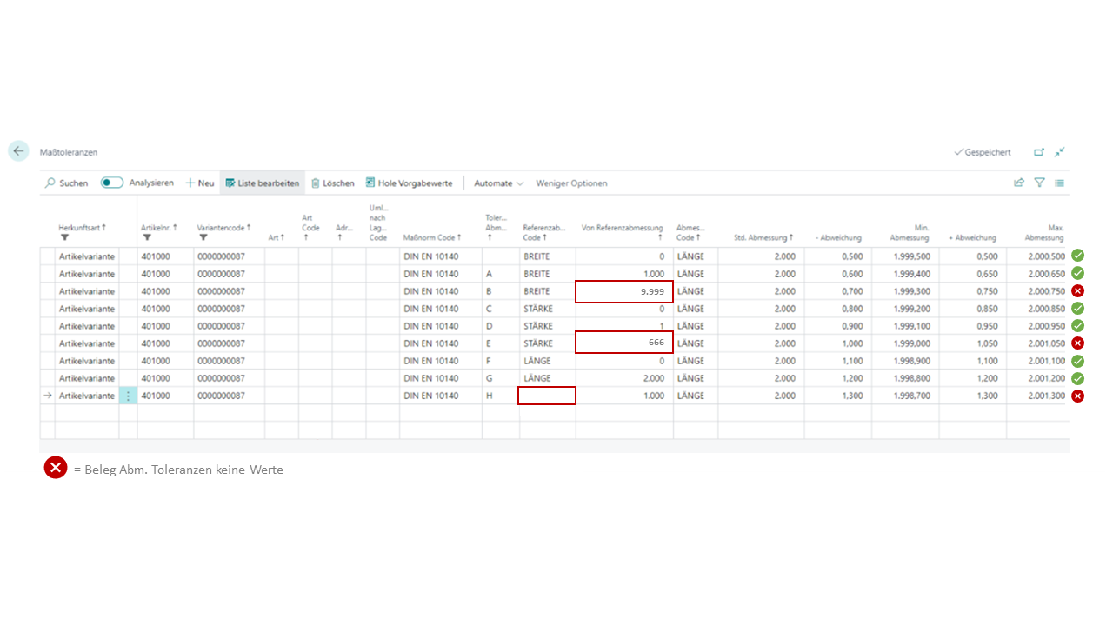The width and height of the screenshot is (1113, 626).
Task: Open the filter pane funnel icon
Action: click(x=1039, y=183)
